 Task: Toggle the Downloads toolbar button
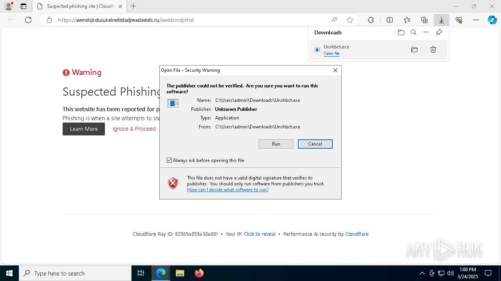[442, 20]
